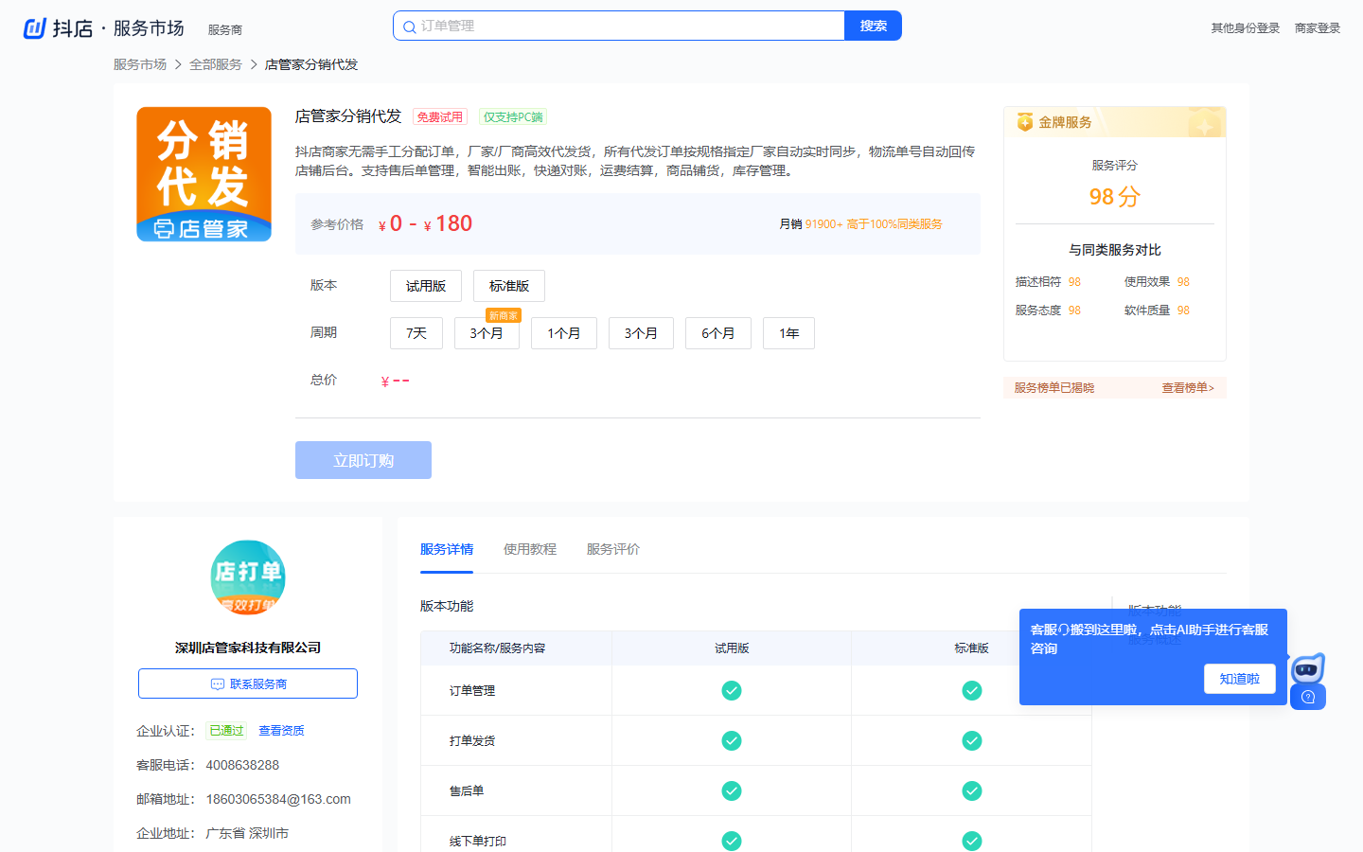
Task: Select the 标准版 version option
Action: pos(509,286)
